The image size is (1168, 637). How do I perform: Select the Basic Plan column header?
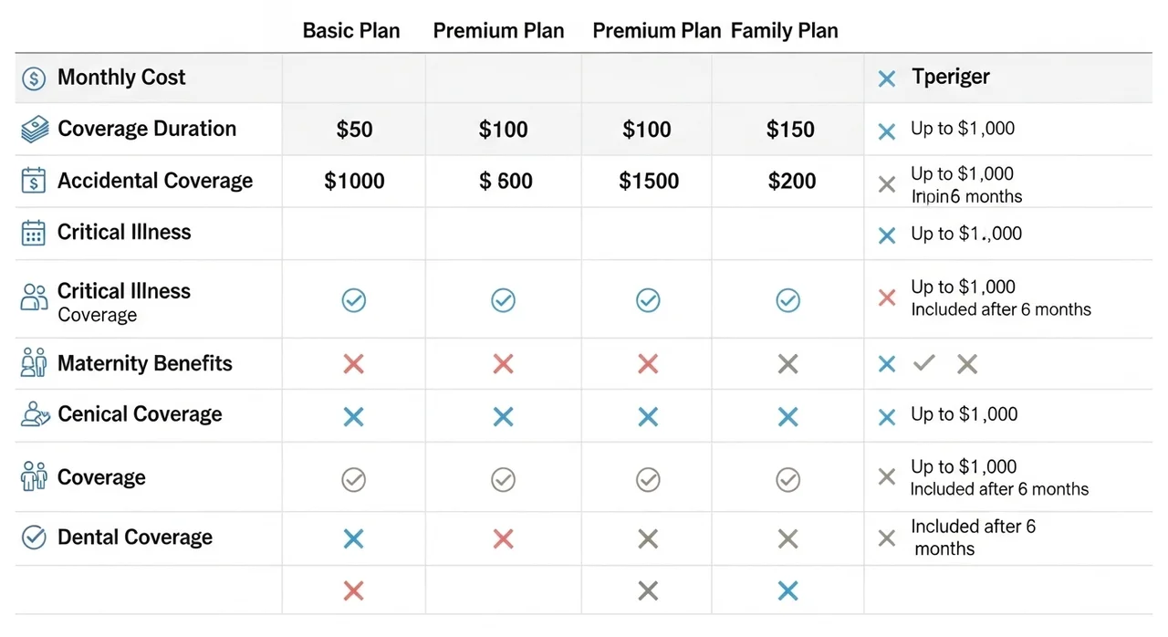(x=351, y=31)
